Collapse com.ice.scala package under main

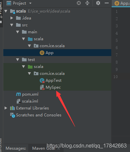coord(30,46)
